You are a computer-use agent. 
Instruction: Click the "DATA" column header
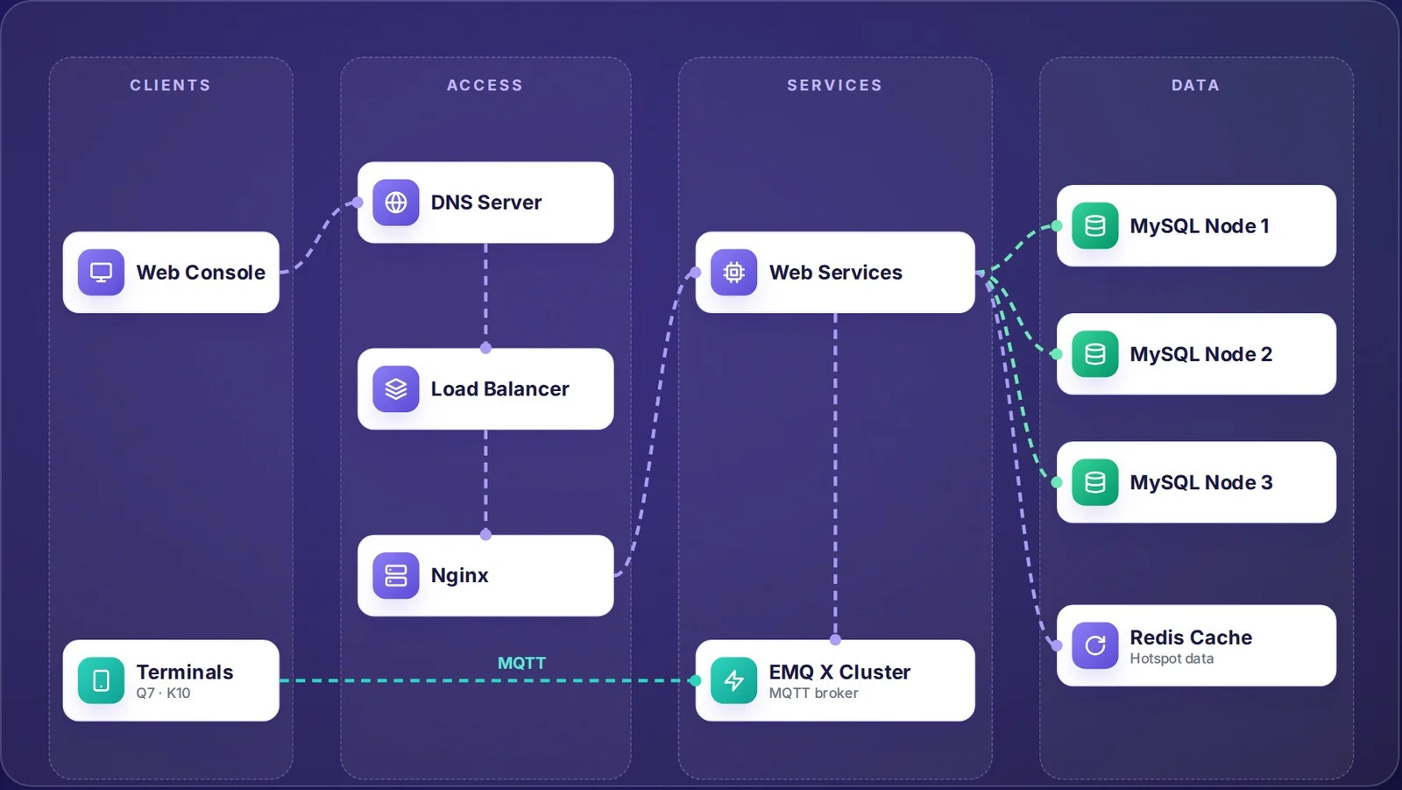tap(1196, 85)
